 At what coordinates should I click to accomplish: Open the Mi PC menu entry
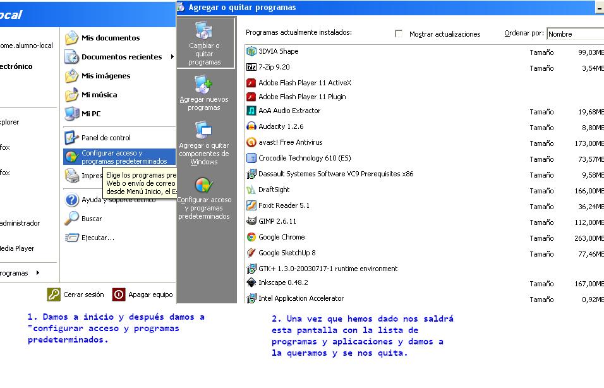point(91,114)
